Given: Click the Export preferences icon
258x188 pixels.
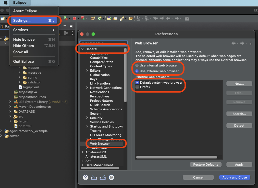Looking at the screenshot, I should [103, 177].
